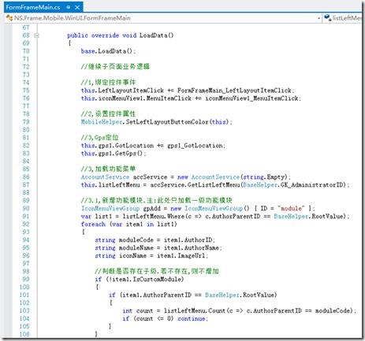Click the class icon beside NS.Frame.Mobile.WinUI.FormFrameMain

[x=9, y=18]
